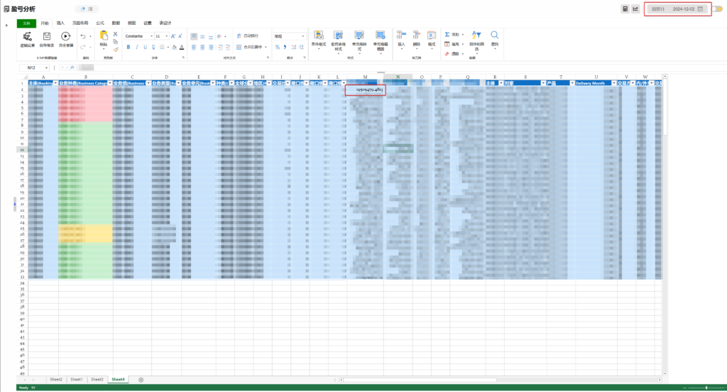
Task: Select the Sheet2 worksheet tab
Action: pos(55,380)
